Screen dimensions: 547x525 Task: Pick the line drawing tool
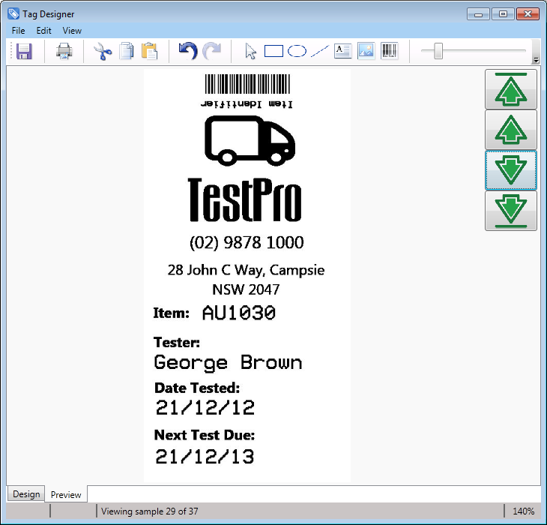point(320,51)
